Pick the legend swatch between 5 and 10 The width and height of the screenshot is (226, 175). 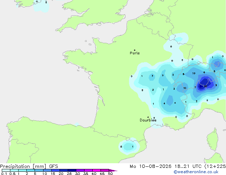[39, 170]
